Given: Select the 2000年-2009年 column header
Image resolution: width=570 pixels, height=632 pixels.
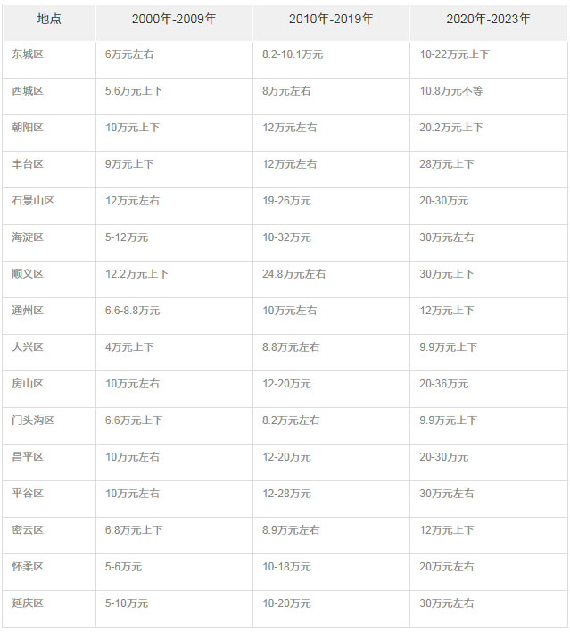Looking at the screenshot, I should pyautogui.click(x=174, y=19).
